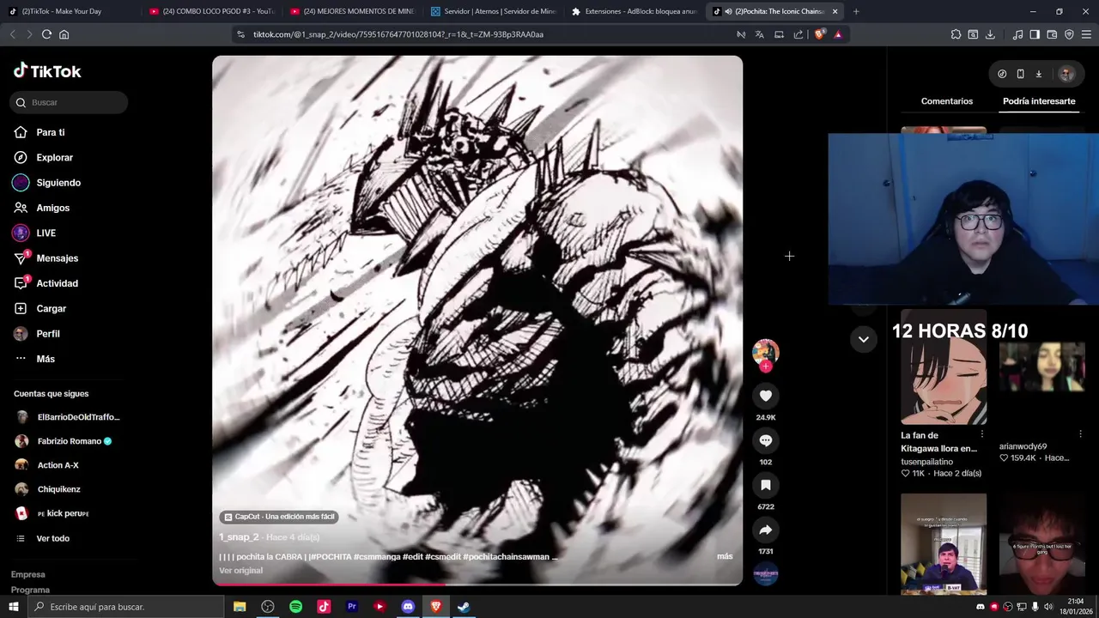
Task: Translate page with address bar translate icon
Action: click(x=759, y=34)
